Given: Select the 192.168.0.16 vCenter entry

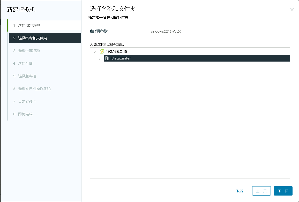Looking at the screenshot, I should click(x=116, y=51).
